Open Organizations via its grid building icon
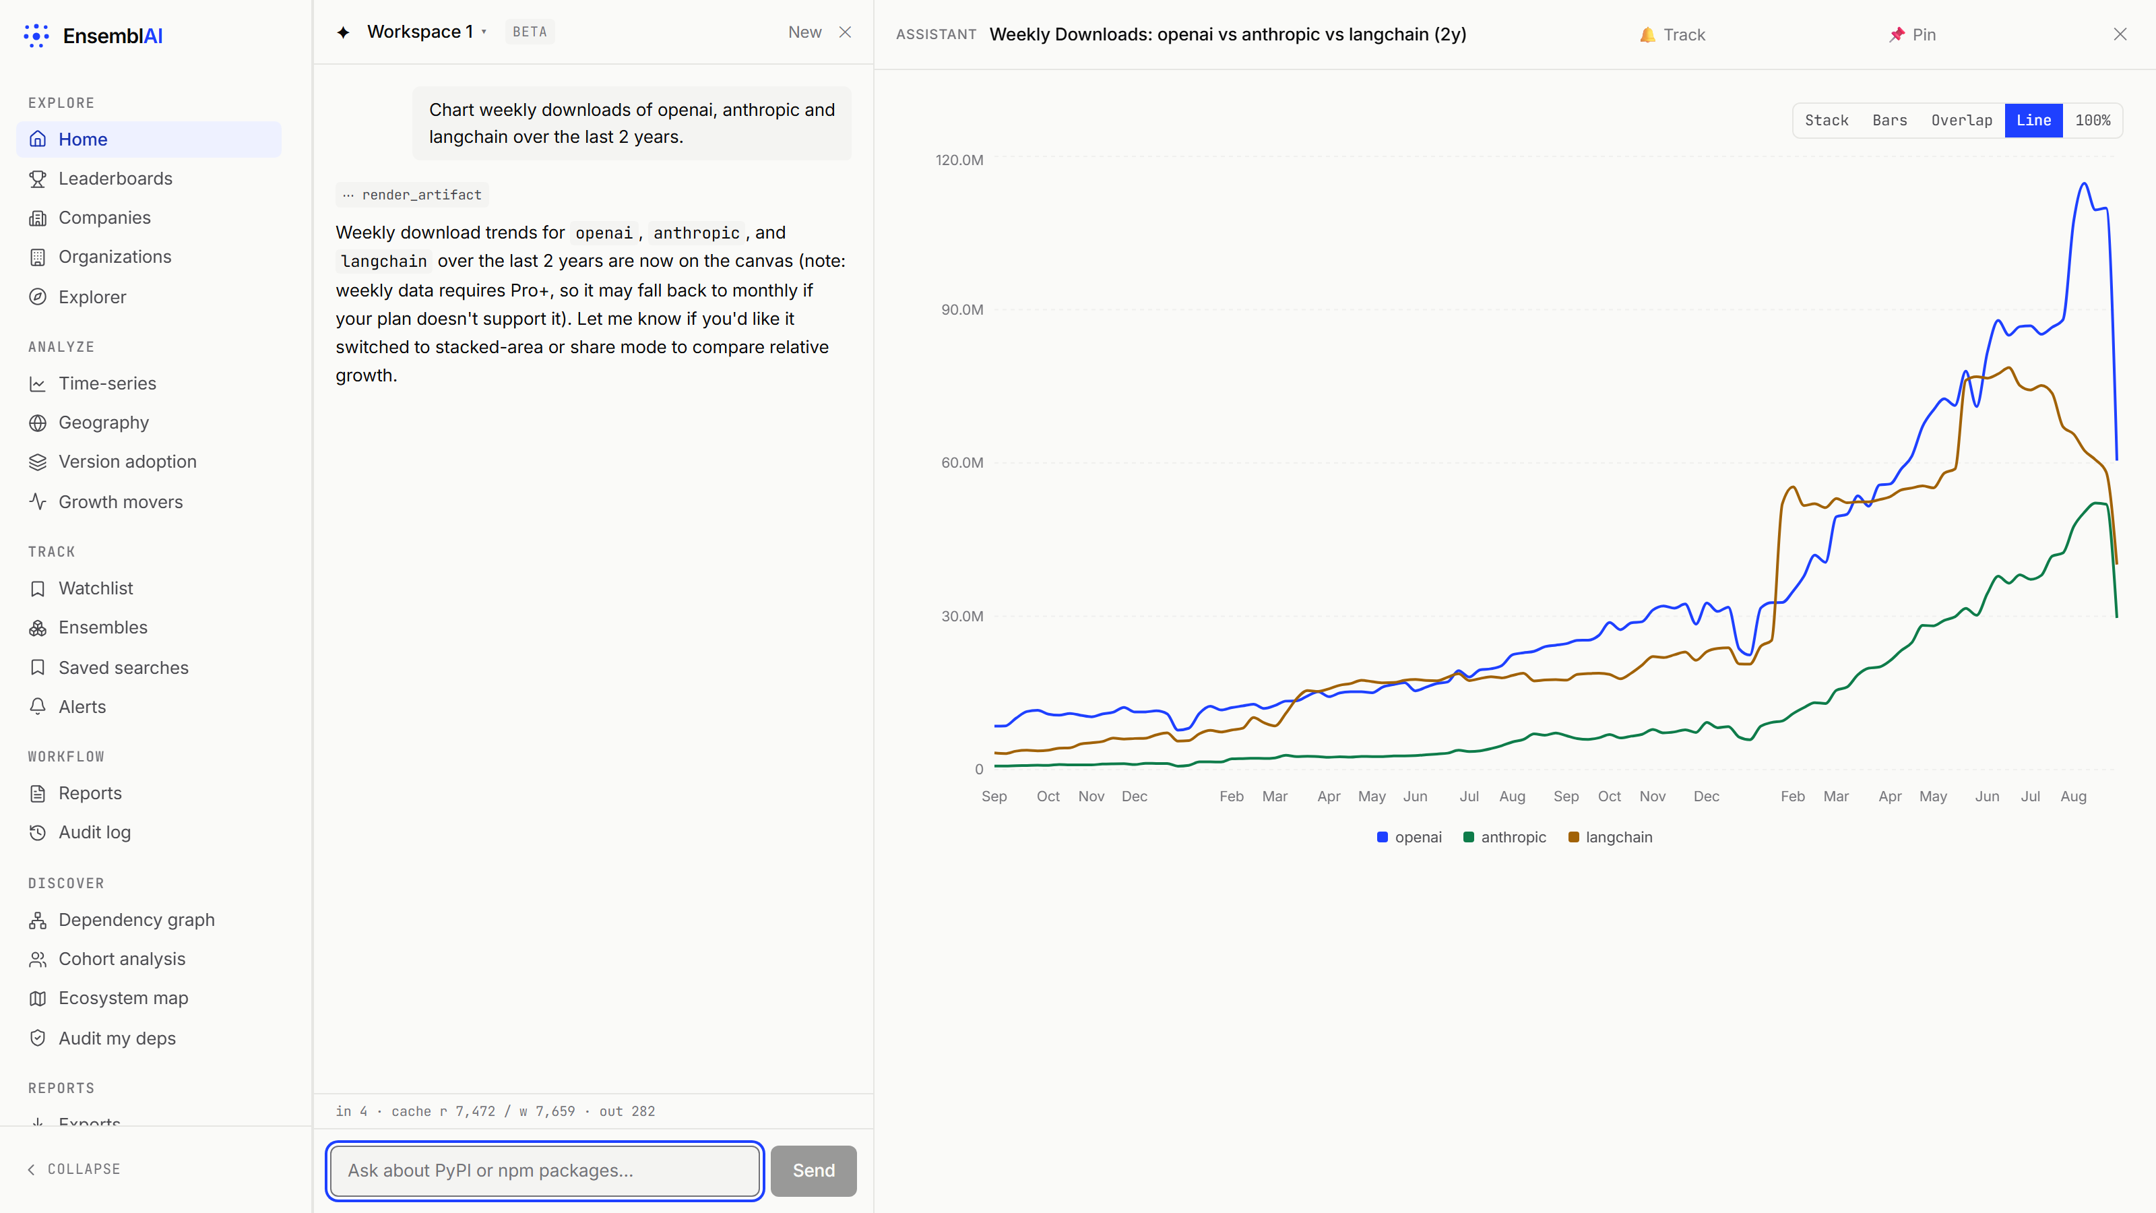Viewport: 2156px width, 1213px height. (x=38, y=257)
